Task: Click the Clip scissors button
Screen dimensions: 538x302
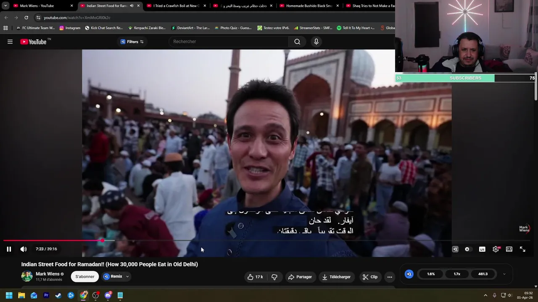Action: click(x=370, y=277)
